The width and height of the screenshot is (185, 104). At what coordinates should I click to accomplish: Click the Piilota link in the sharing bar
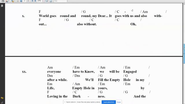(119, 102)
